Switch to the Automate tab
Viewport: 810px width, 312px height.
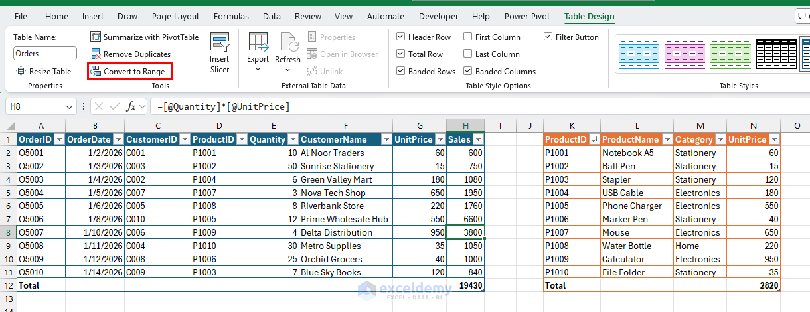(386, 16)
